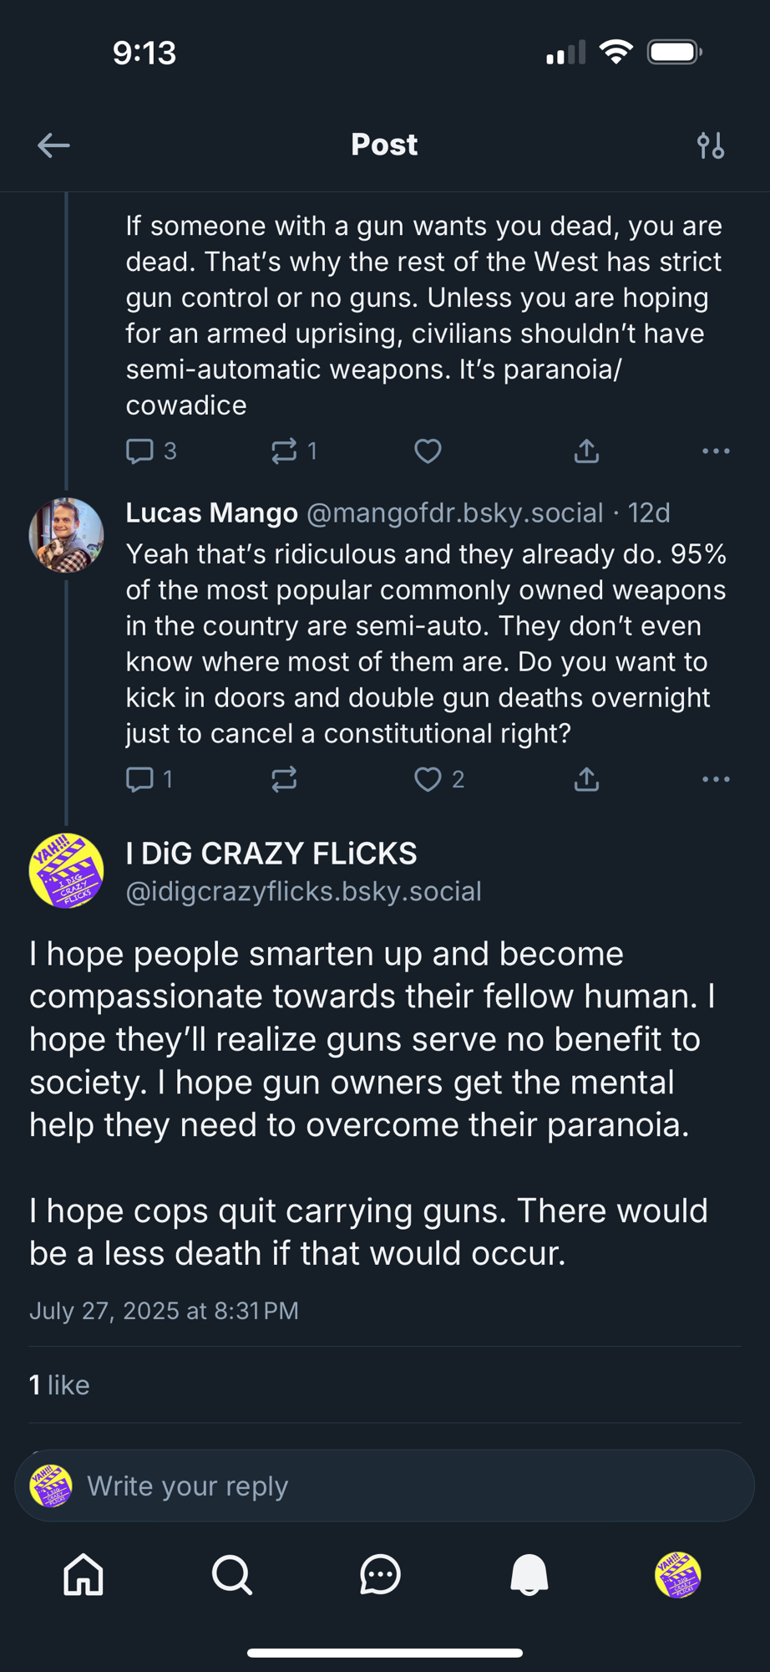The image size is (770, 1672).
Task: Like the semi-automatic weapons post
Action: pyautogui.click(x=428, y=451)
